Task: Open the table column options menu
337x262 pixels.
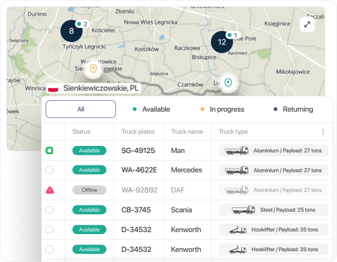Action: coord(323,131)
